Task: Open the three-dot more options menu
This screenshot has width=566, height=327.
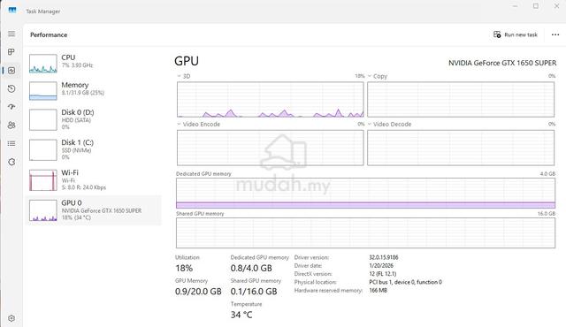Action: 555,34
